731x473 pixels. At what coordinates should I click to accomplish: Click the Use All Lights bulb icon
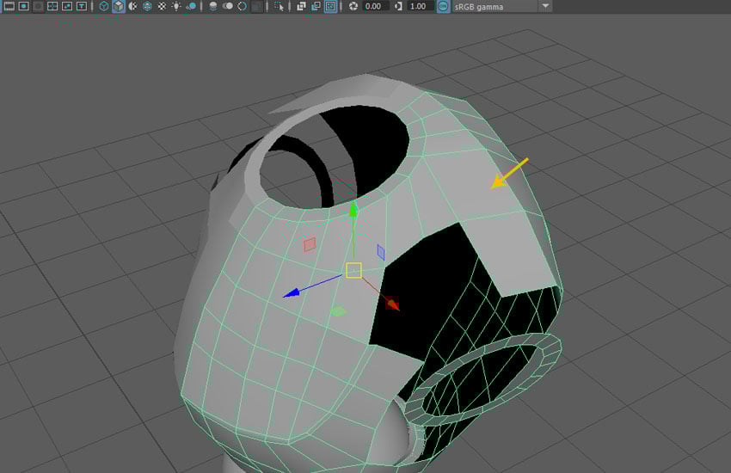pos(176,6)
